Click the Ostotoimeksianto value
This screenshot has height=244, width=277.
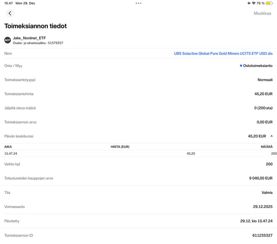pos(258,66)
